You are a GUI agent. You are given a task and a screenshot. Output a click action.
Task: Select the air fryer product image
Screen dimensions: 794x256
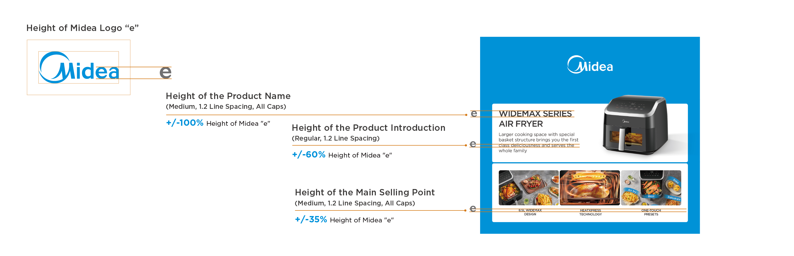635,125
